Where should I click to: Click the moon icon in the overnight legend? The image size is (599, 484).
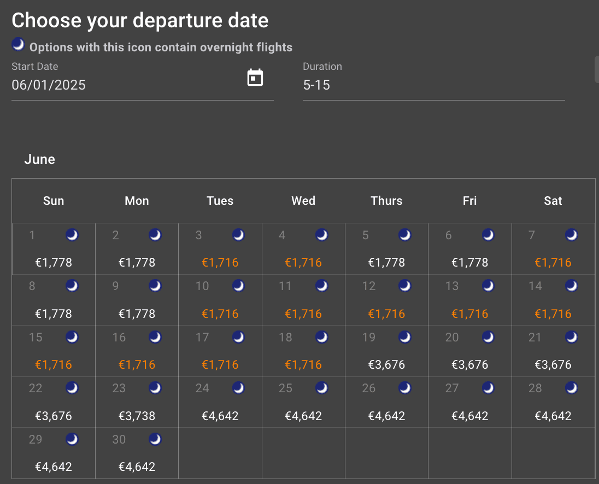point(19,44)
